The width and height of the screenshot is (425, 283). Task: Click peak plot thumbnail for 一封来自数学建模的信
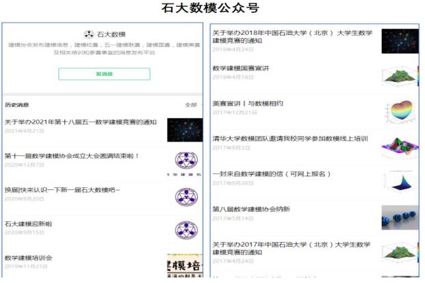coord(399,180)
